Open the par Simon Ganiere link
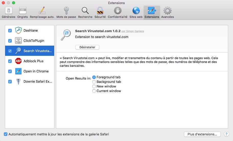 pos(133,31)
